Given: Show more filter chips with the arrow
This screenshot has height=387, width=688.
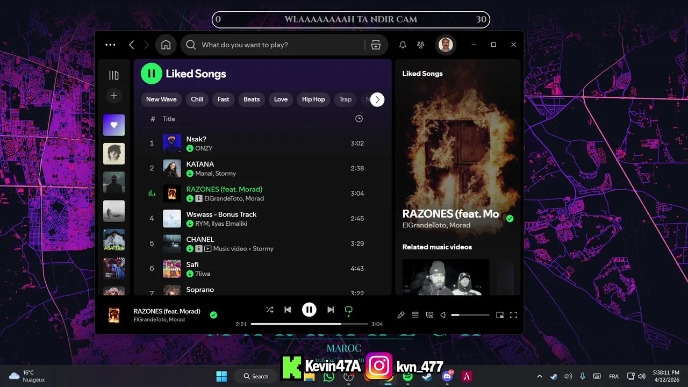Looking at the screenshot, I should tap(377, 99).
